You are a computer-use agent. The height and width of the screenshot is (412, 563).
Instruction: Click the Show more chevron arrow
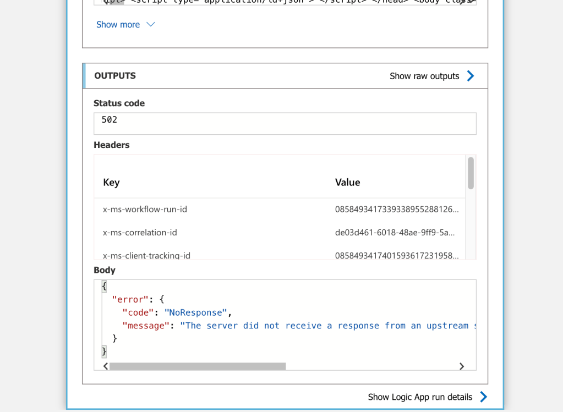click(x=151, y=24)
